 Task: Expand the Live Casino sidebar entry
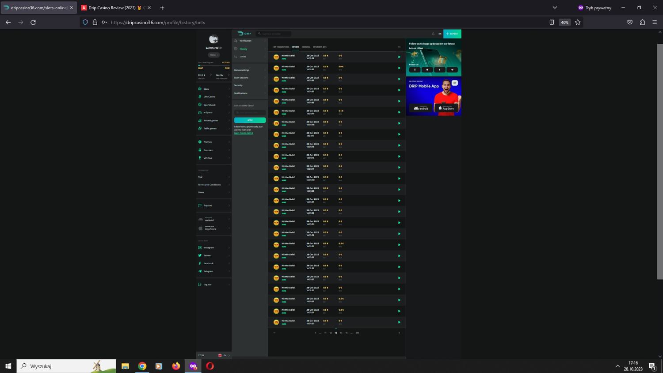(x=210, y=97)
